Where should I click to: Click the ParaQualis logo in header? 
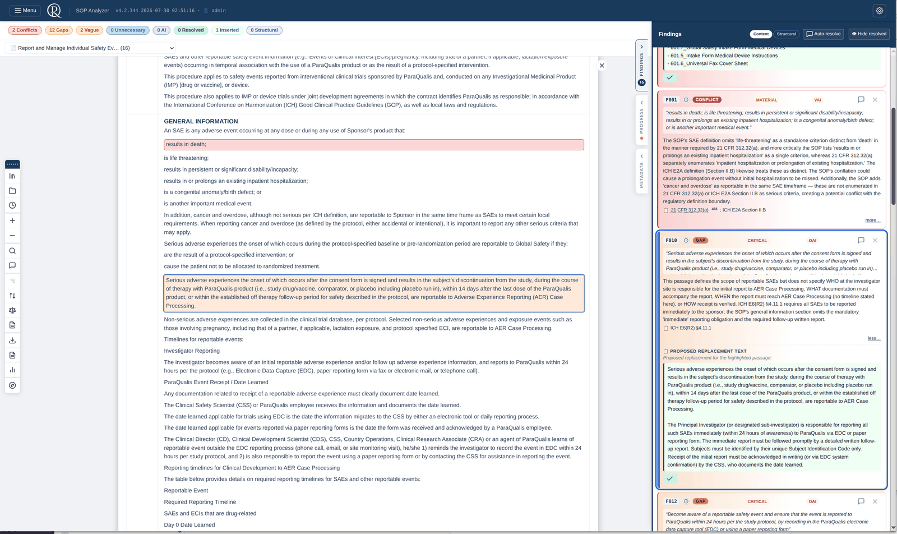pyautogui.click(x=54, y=11)
